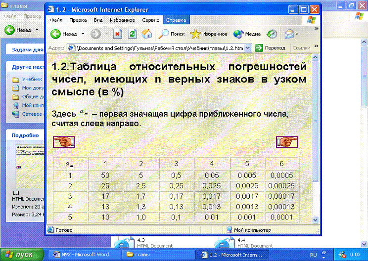Expand the address bar dropdown list

tap(258, 48)
